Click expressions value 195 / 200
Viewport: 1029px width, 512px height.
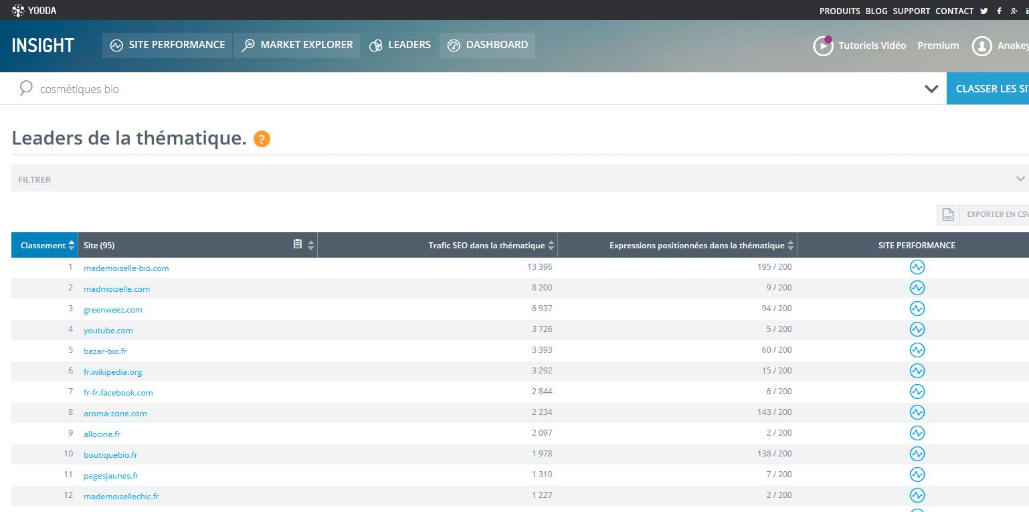[x=775, y=267]
